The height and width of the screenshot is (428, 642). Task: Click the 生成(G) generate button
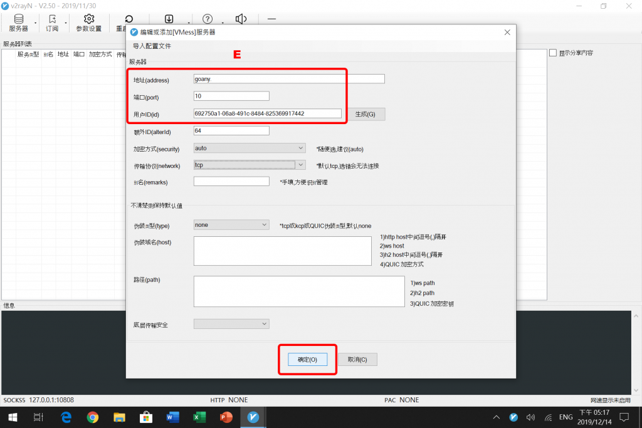[x=366, y=114]
